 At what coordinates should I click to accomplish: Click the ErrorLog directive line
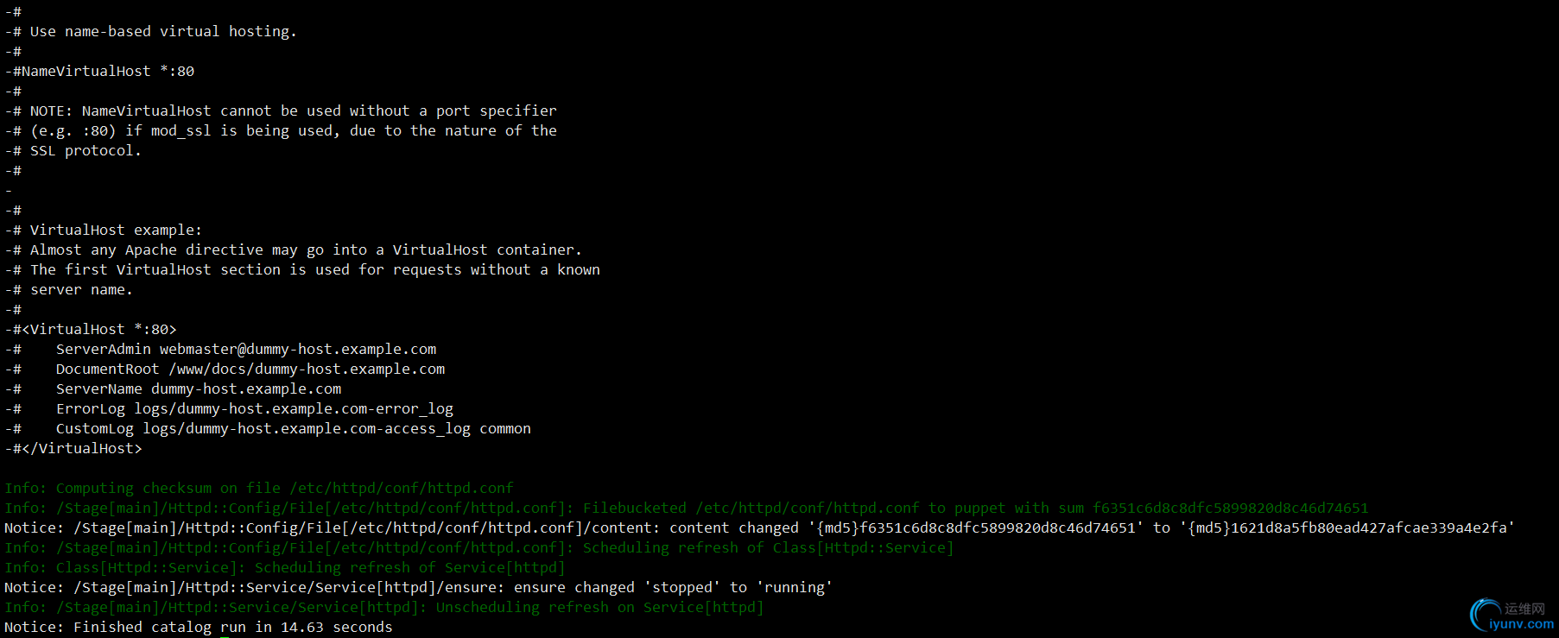pos(254,409)
